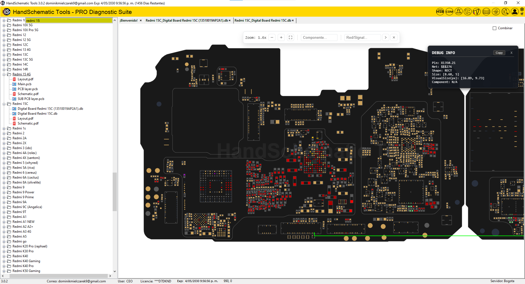525x284 pixels.
Task: Toggle the Combinar checkbox
Action: (494, 28)
